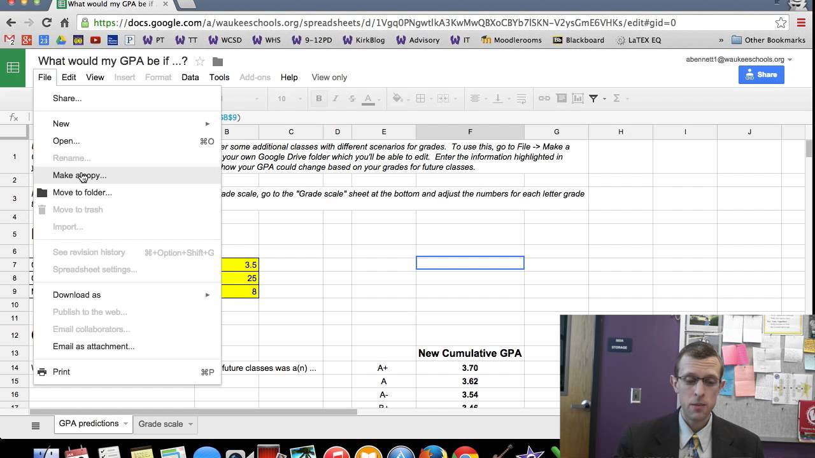Click the New Cumulative GPA header cell
The height and width of the screenshot is (458, 815).
470,353
